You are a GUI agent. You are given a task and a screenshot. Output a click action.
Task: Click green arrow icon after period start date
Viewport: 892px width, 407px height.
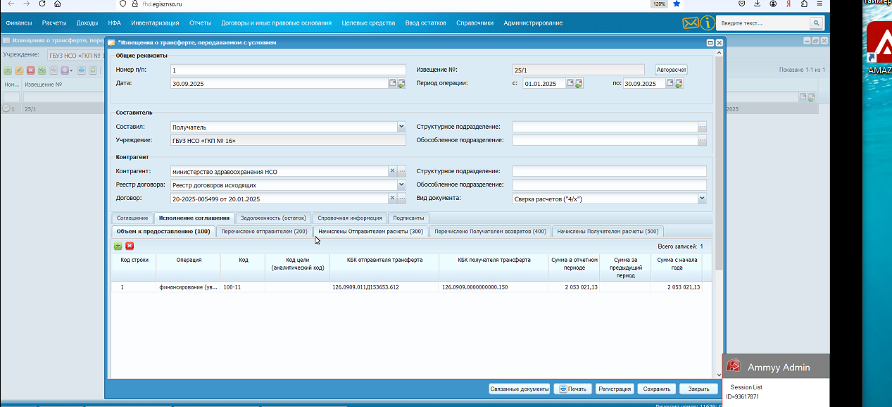pyautogui.click(x=579, y=83)
